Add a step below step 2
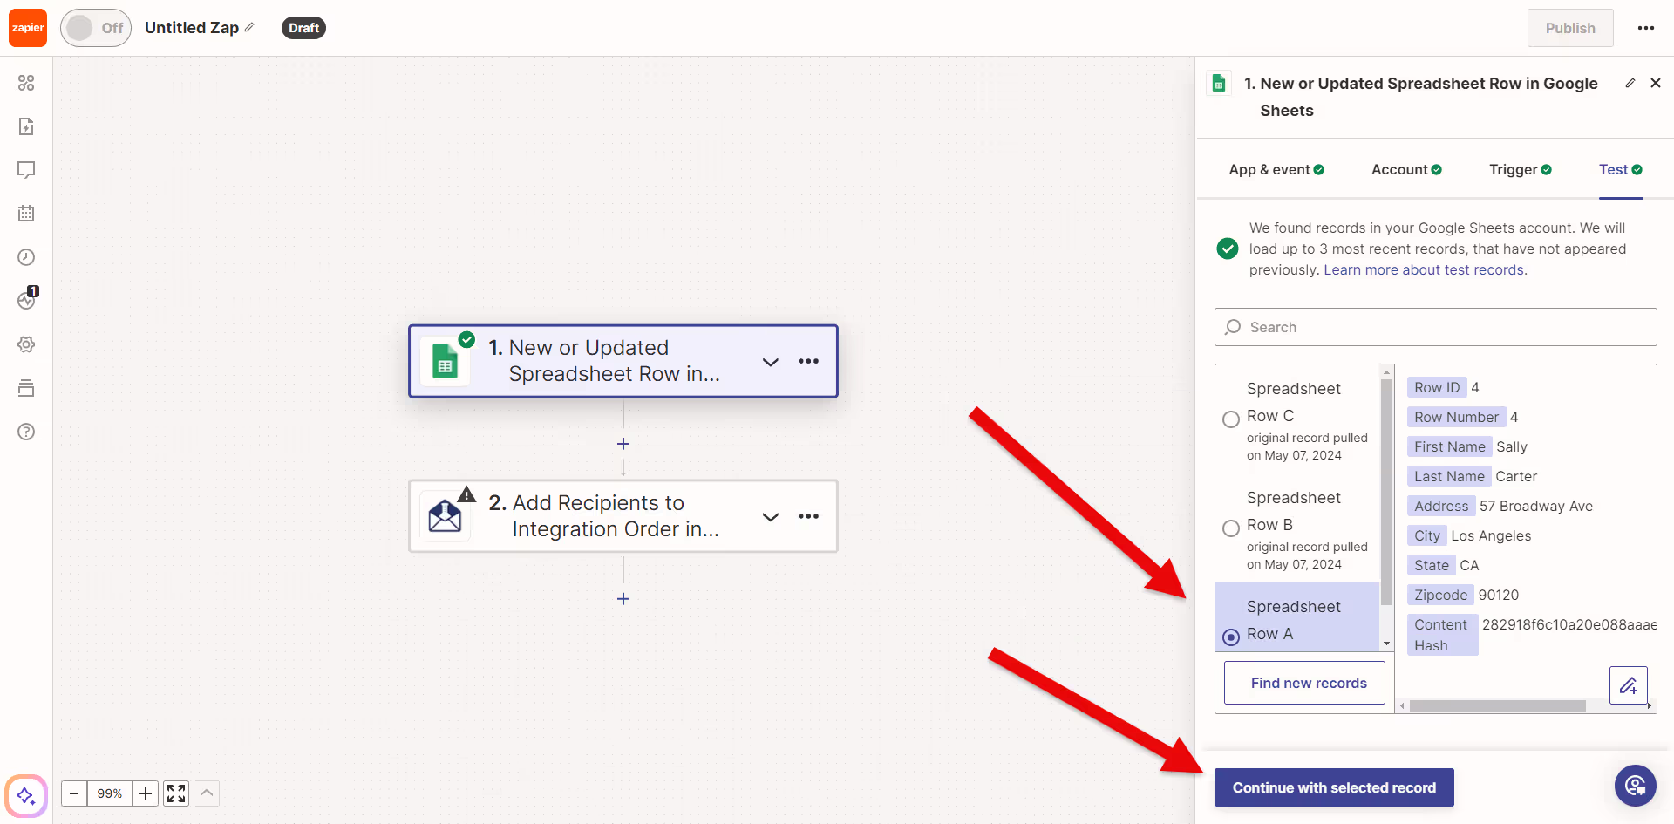This screenshot has height=824, width=1674. 623,599
